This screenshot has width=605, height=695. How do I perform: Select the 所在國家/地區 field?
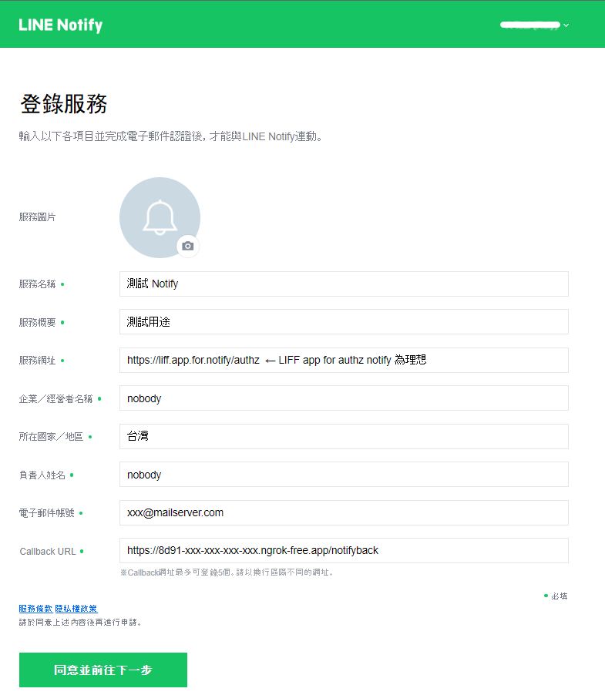tap(344, 436)
